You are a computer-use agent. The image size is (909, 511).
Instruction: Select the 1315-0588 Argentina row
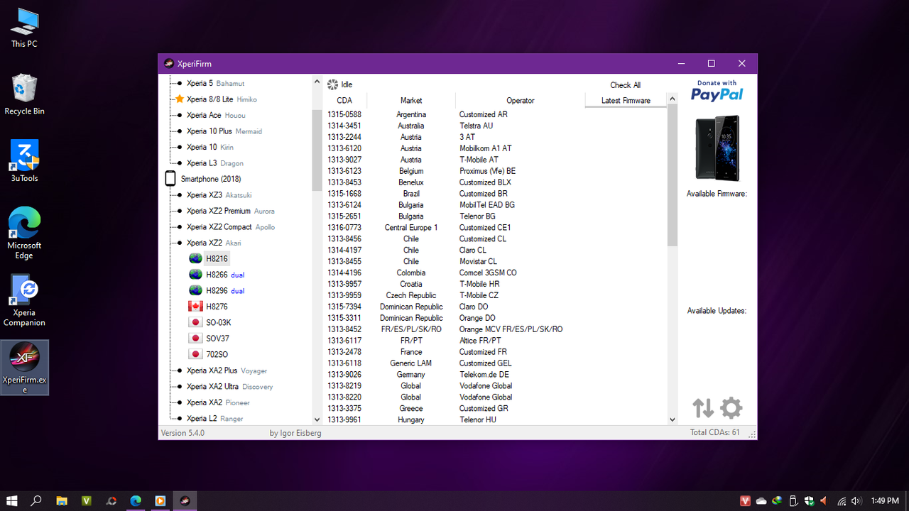point(495,114)
